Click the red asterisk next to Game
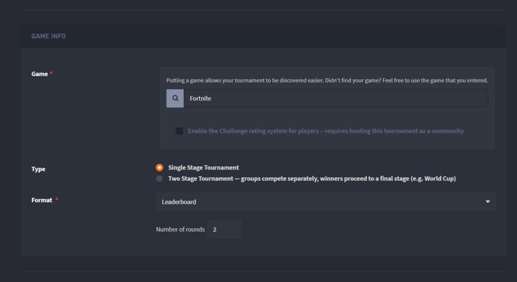Image resolution: width=517 pixels, height=282 pixels. click(x=51, y=74)
